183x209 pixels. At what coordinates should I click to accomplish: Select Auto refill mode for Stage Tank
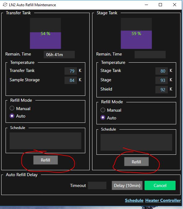(103, 118)
